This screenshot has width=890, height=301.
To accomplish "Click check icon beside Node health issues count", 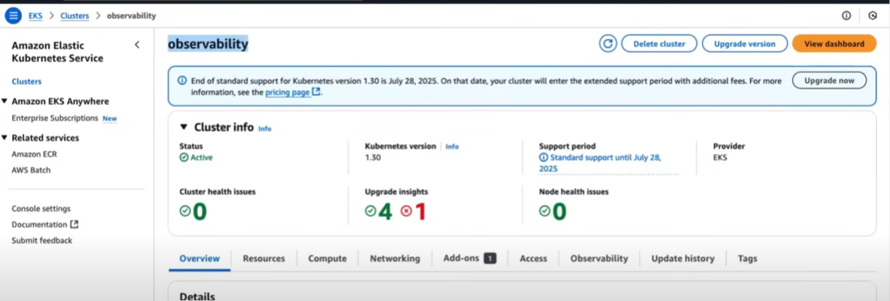I will click(545, 211).
